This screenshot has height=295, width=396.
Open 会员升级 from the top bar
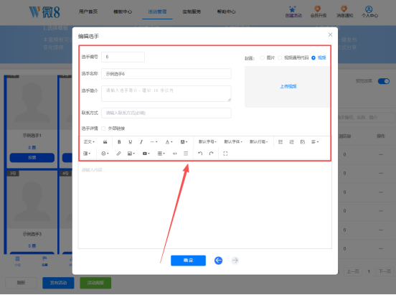[319, 12]
